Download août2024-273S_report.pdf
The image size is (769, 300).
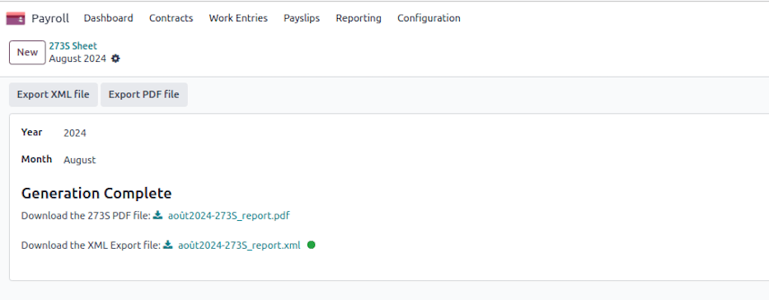(228, 216)
